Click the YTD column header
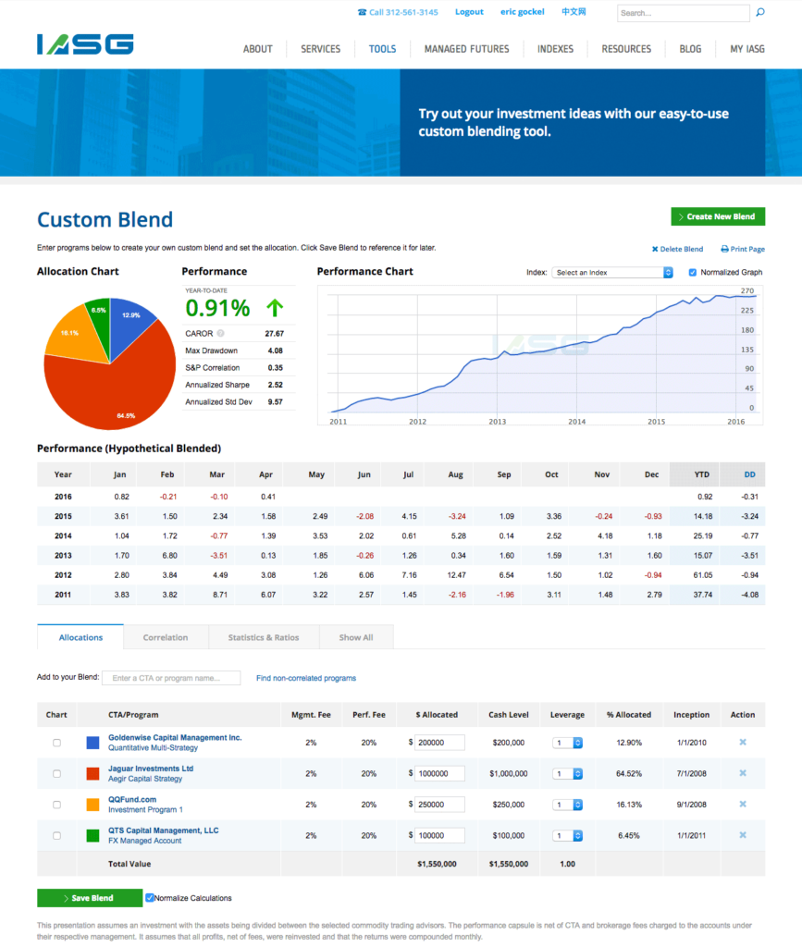 [702, 474]
